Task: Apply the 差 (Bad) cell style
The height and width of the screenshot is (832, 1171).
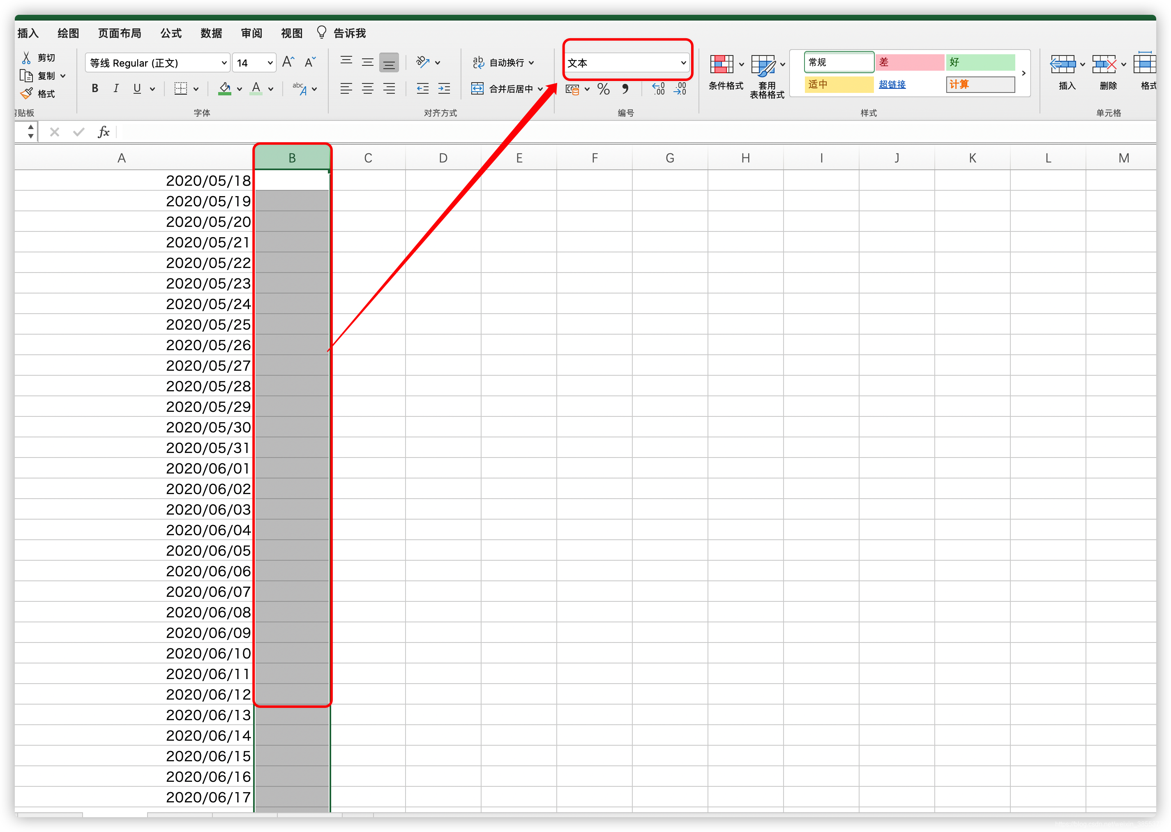Action: tap(909, 62)
